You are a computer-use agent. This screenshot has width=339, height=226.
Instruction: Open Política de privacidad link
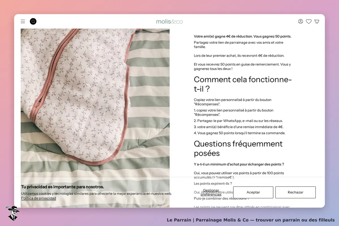[x=39, y=198]
